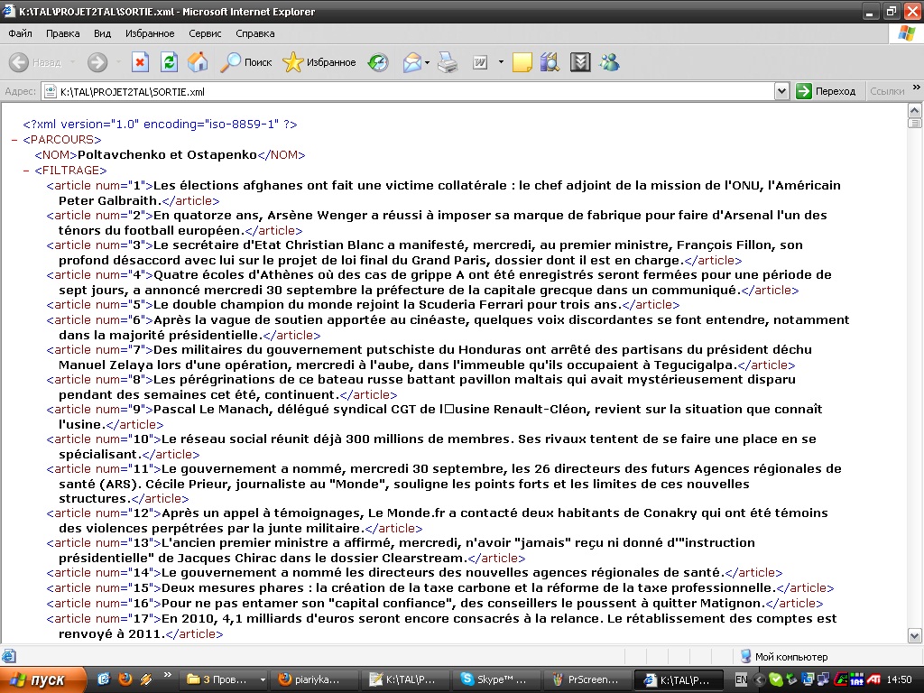The image size is (924, 693).
Task: Open the Сервис menu
Action: pos(205,33)
